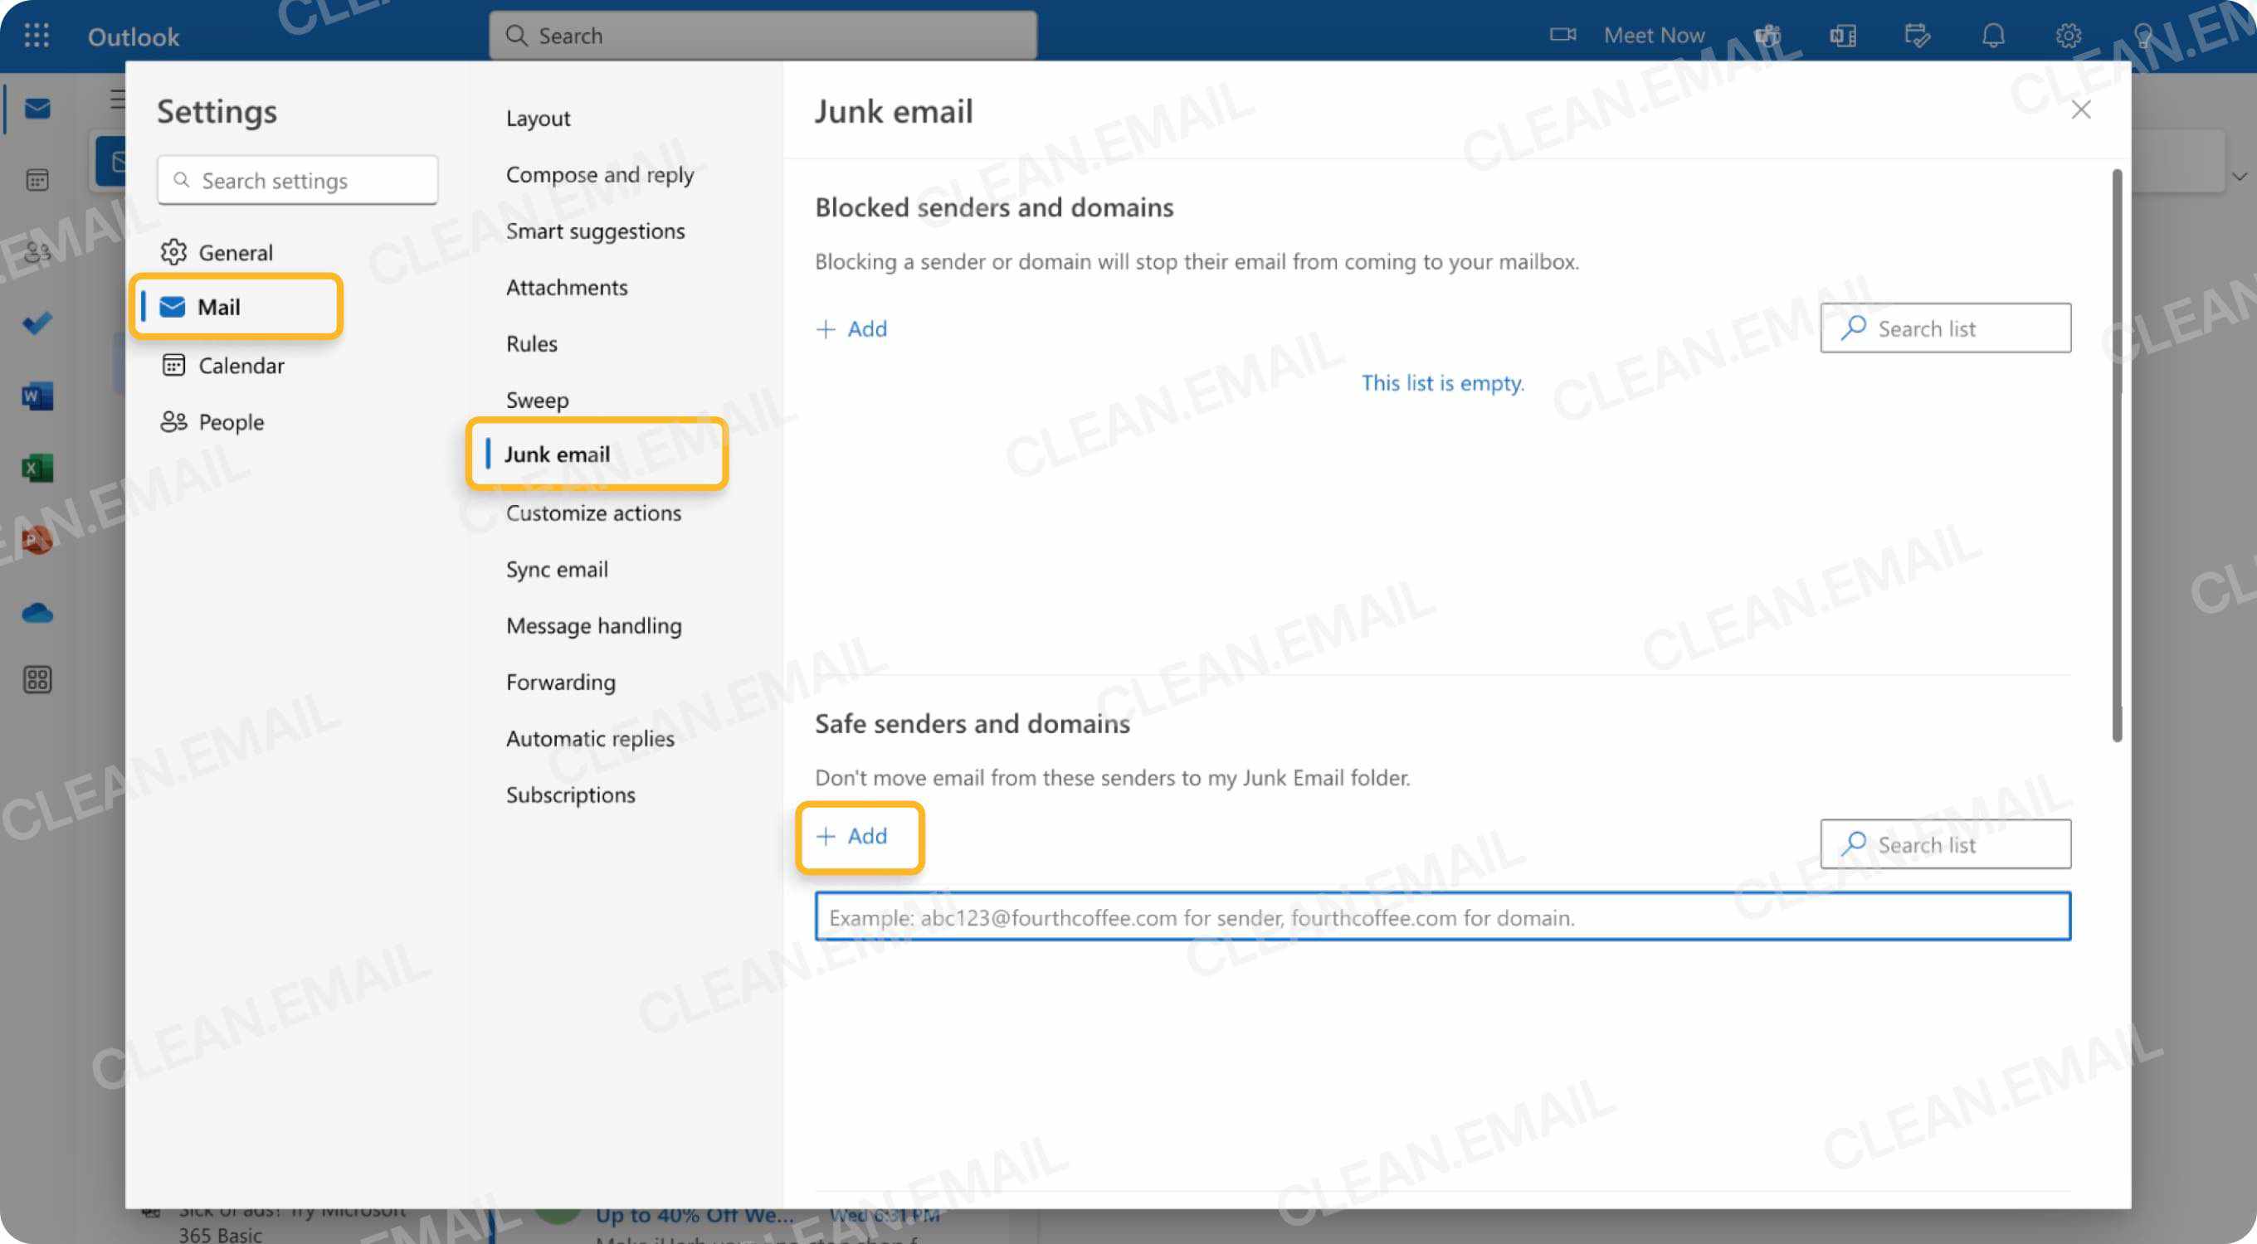Open Microsoft Teams from the top bar
The height and width of the screenshot is (1244, 2257).
point(1767,35)
